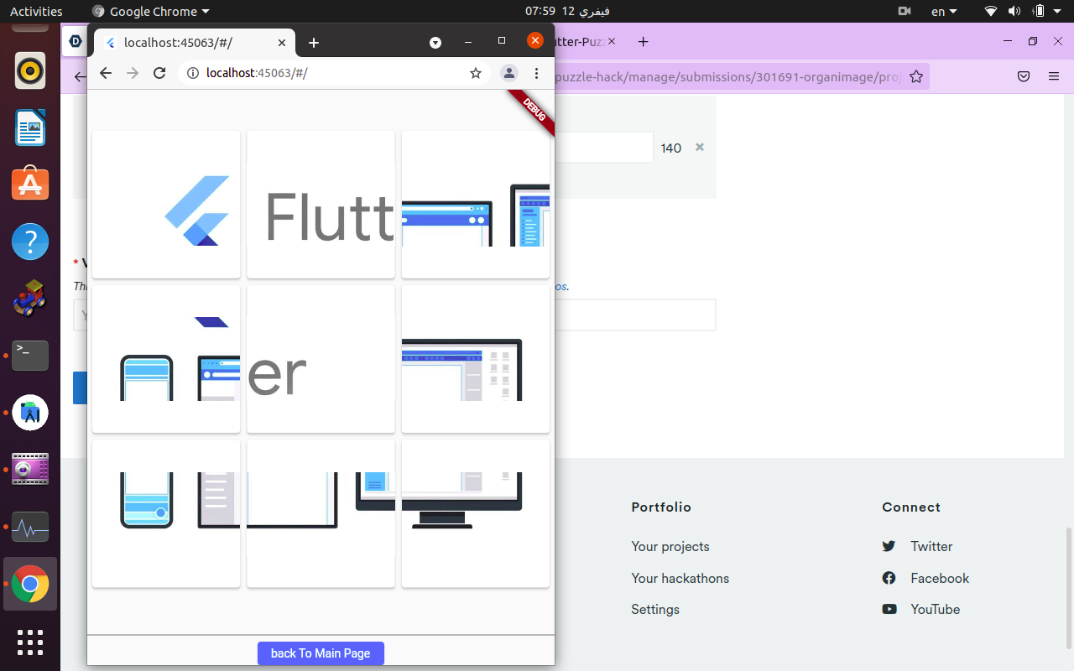Open Chrome's tab search dropdown arrow
1074x671 pixels.
[x=435, y=42]
